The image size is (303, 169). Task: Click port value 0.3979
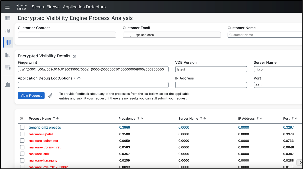288,134
